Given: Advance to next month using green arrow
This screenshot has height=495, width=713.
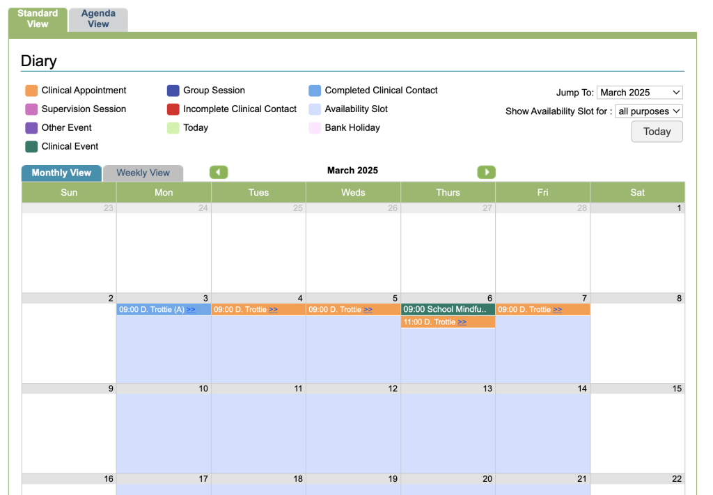Looking at the screenshot, I should [486, 172].
